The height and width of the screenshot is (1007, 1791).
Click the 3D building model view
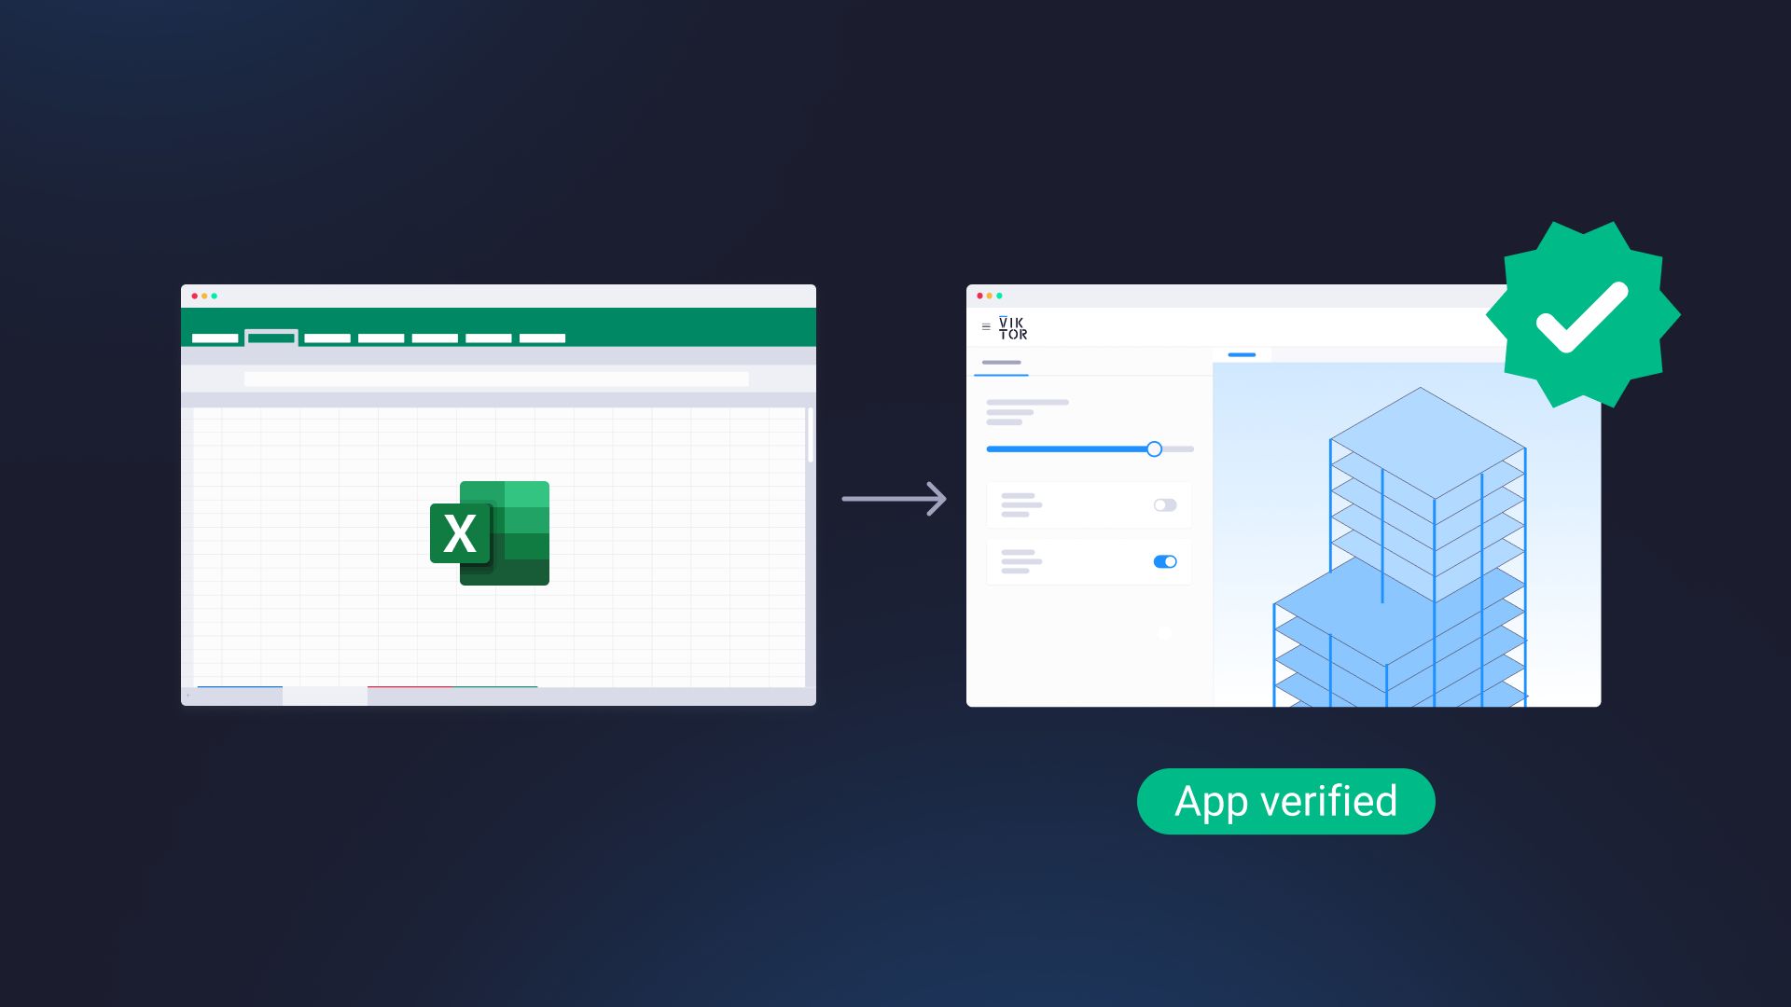tap(1407, 534)
